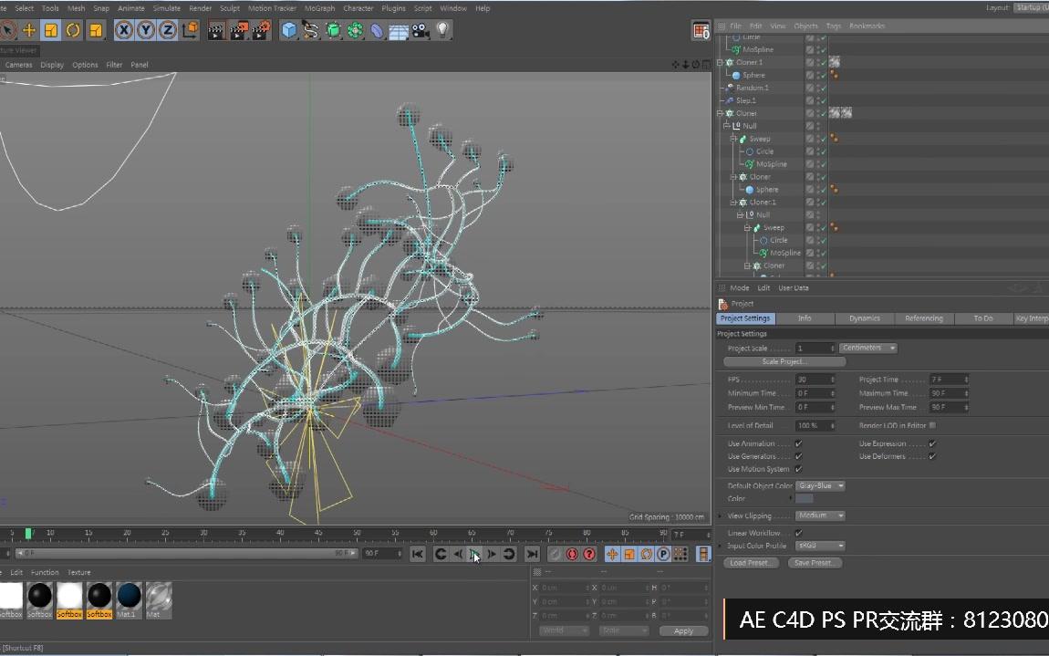Image resolution: width=1049 pixels, height=656 pixels.
Task: Click the Render View icon
Action: point(215,30)
